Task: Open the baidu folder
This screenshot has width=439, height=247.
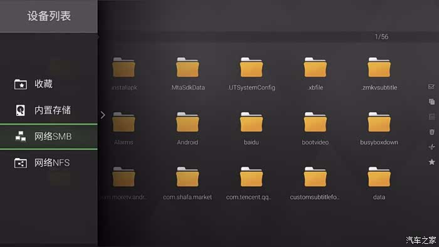Action: click(251, 129)
